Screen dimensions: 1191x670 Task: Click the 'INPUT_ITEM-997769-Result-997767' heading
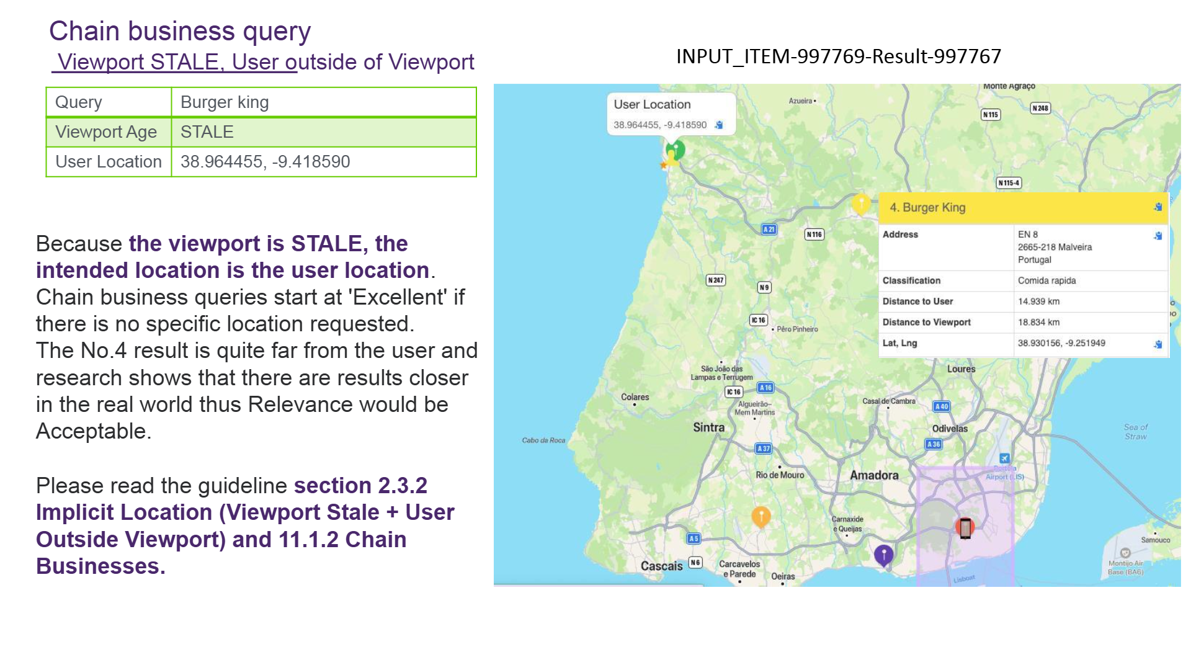coord(839,56)
